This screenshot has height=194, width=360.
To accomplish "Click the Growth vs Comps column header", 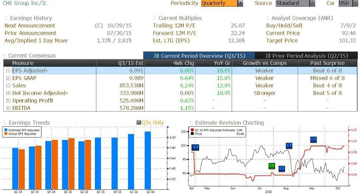I will [x=265, y=63].
